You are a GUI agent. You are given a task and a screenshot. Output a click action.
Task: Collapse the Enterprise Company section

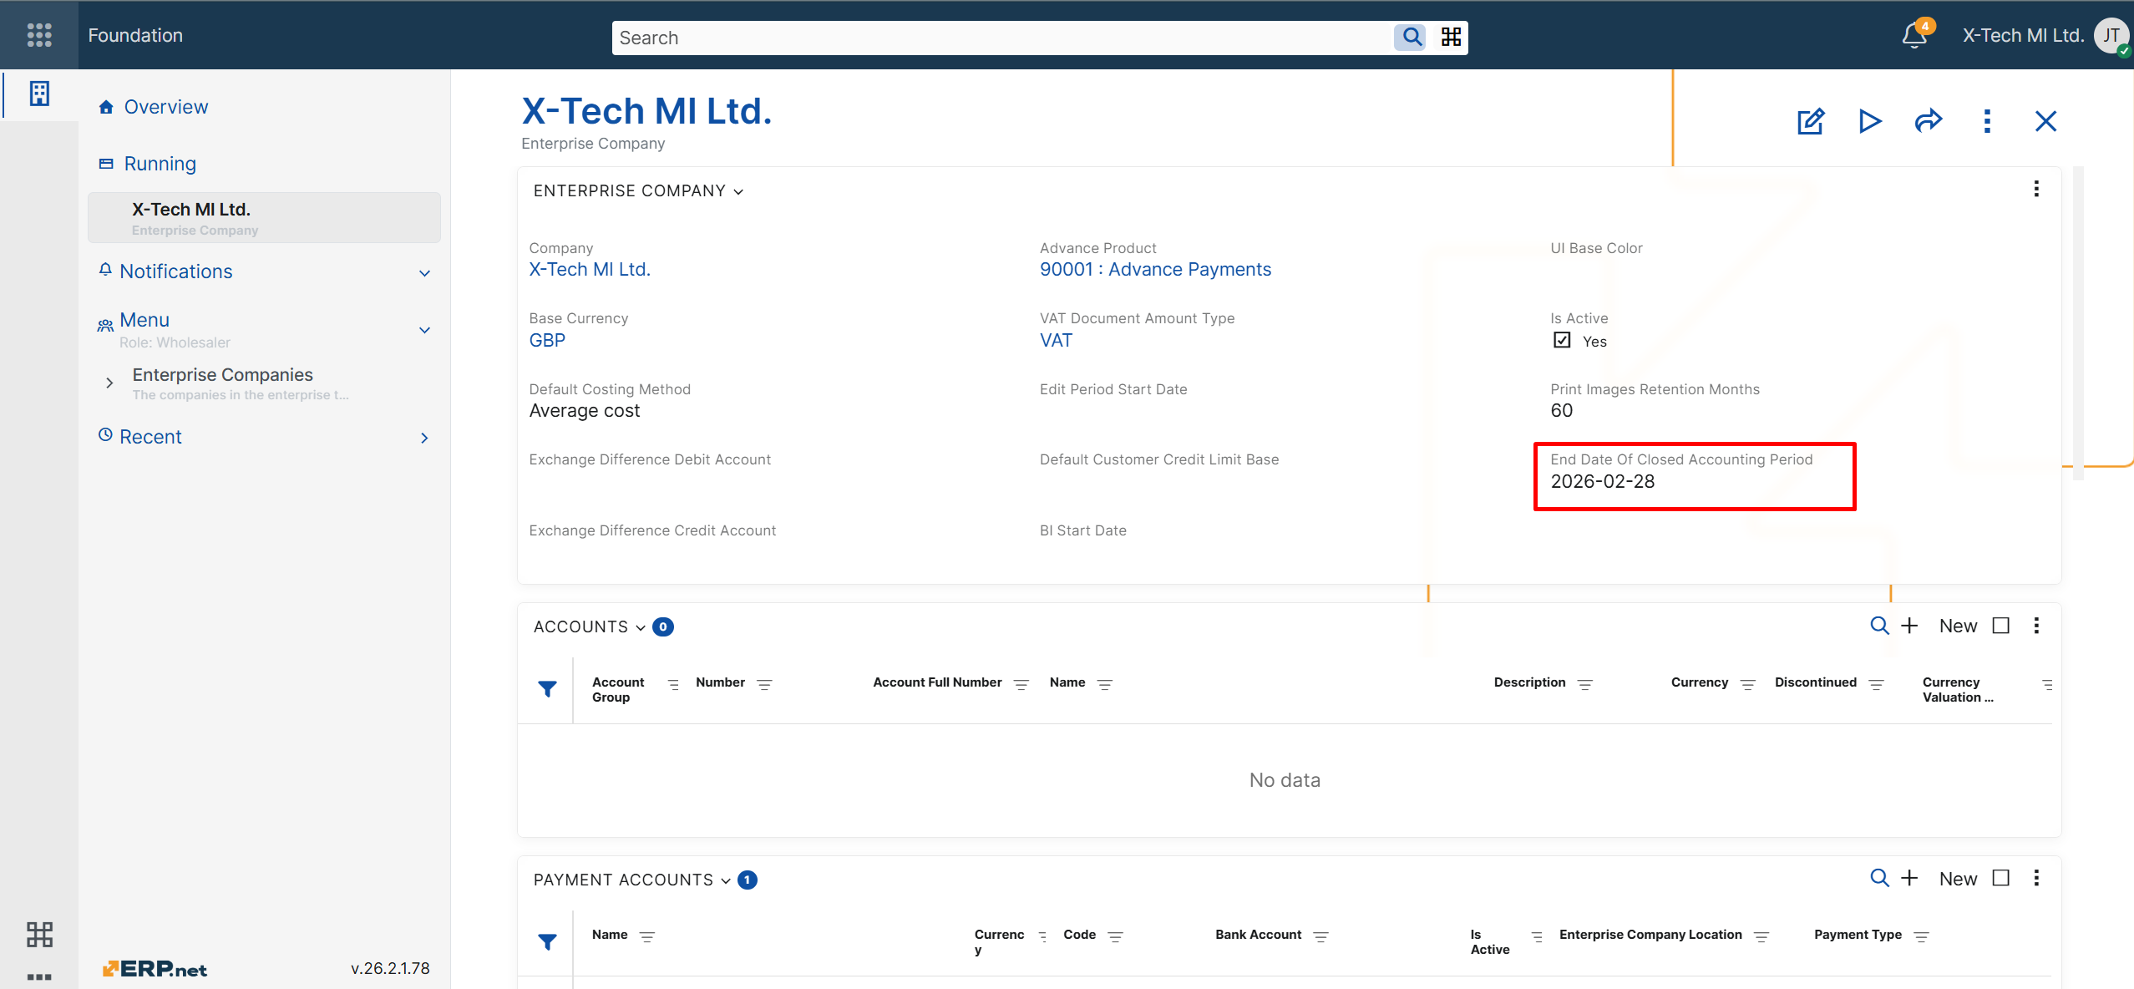(738, 191)
